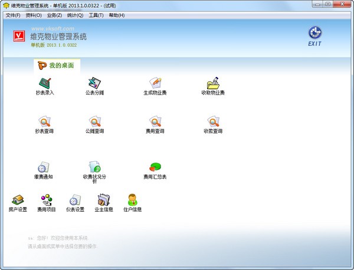The width and height of the screenshot is (354, 270).
Task: Open the 住户信息 resident info icon
Action: click(132, 200)
